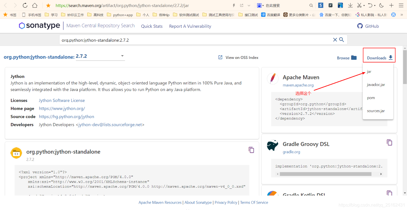Screen dimensions: 407x210
Task: Show more bookmarks with the double chevron
Action: 402,15
